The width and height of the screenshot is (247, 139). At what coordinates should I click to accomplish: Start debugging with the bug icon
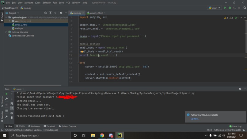tap(230, 8)
